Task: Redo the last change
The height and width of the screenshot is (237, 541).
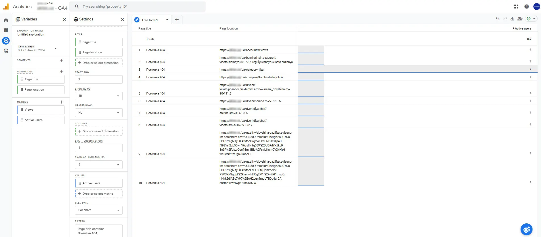Action: click(x=505, y=19)
